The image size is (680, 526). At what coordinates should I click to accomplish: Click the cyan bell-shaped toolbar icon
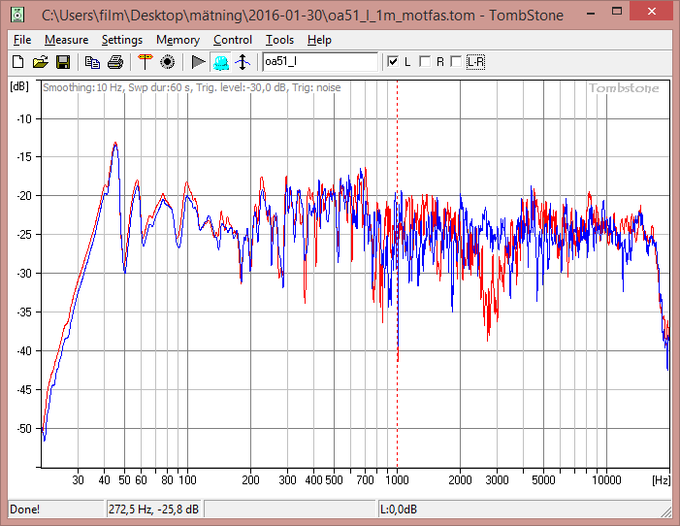coord(220,62)
